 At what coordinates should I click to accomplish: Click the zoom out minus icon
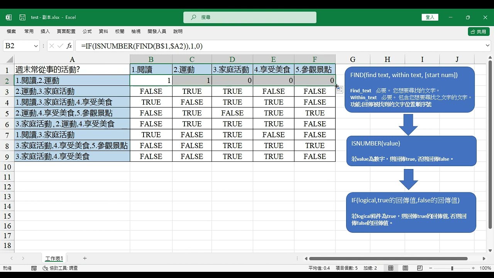tap(431, 268)
